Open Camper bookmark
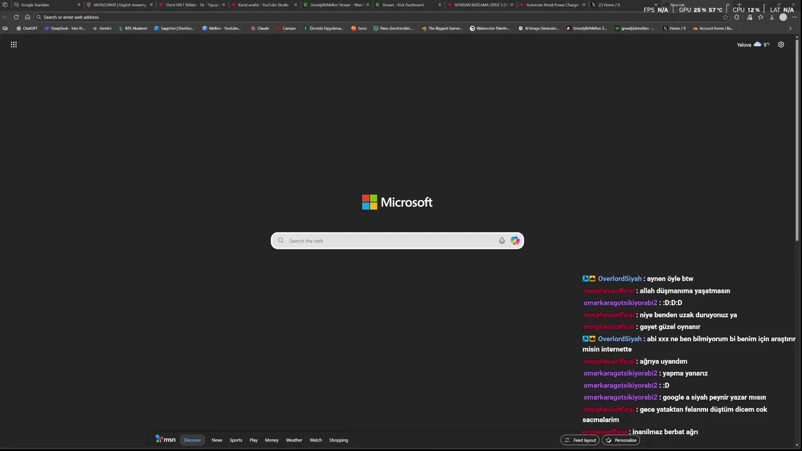Image resolution: width=802 pixels, height=451 pixels. tap(286, 28)
